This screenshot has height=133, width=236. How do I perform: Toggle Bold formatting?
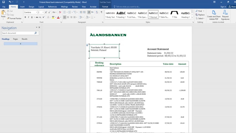pyautogui.click(x=25, y=17)
